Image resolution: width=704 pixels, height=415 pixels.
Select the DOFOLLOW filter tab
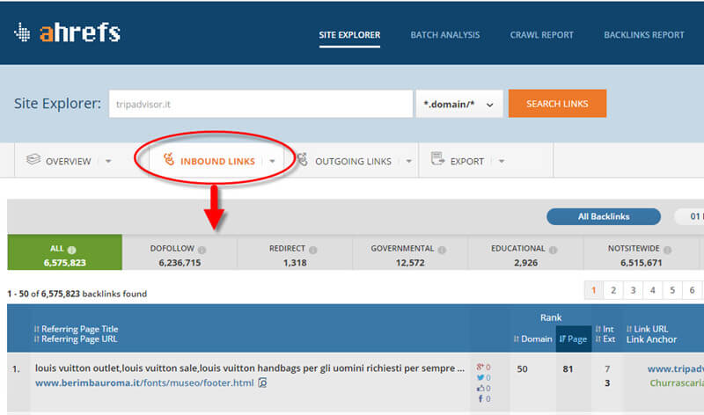pos(180,252)
